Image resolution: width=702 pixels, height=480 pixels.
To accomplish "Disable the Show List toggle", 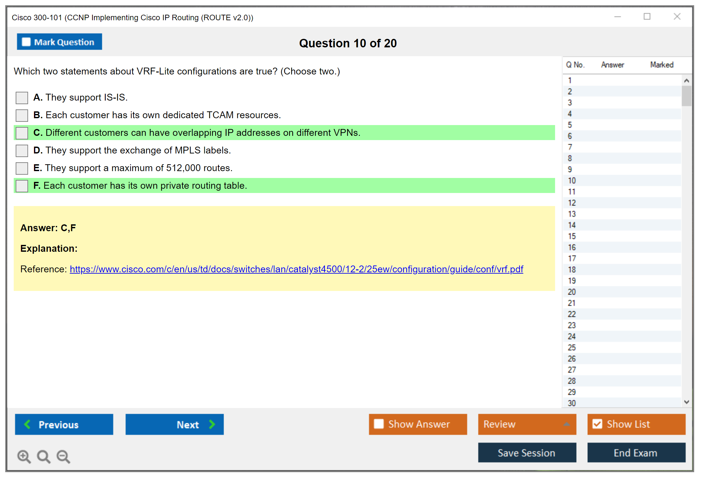I will click(597, 424).
